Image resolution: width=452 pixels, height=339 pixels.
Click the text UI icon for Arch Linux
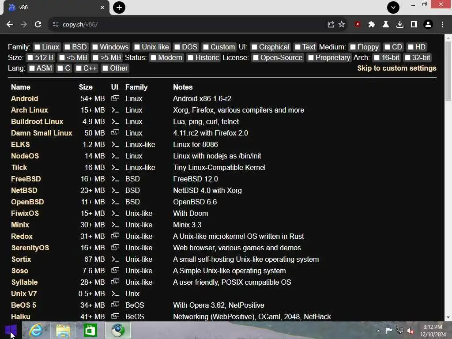[115, 110]
